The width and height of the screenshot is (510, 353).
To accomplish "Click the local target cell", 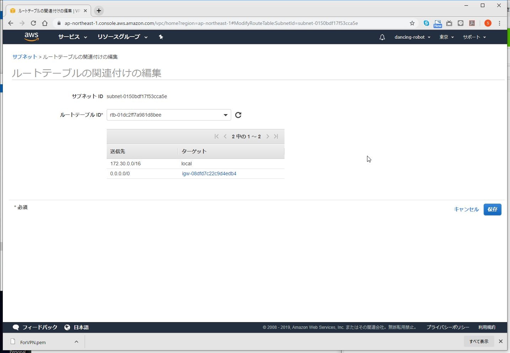I will [x=186, y=164].
